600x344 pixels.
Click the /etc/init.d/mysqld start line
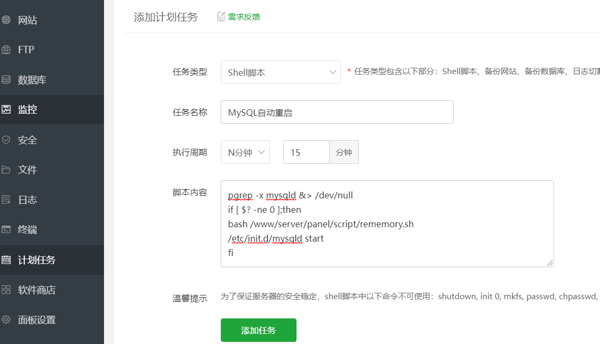(x=276, y=238)
